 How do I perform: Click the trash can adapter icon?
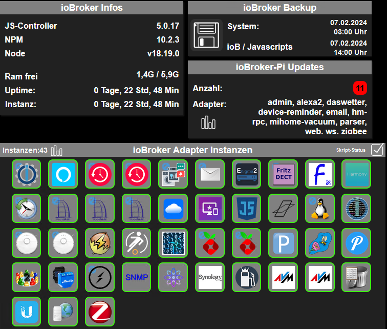coord(356,277)
